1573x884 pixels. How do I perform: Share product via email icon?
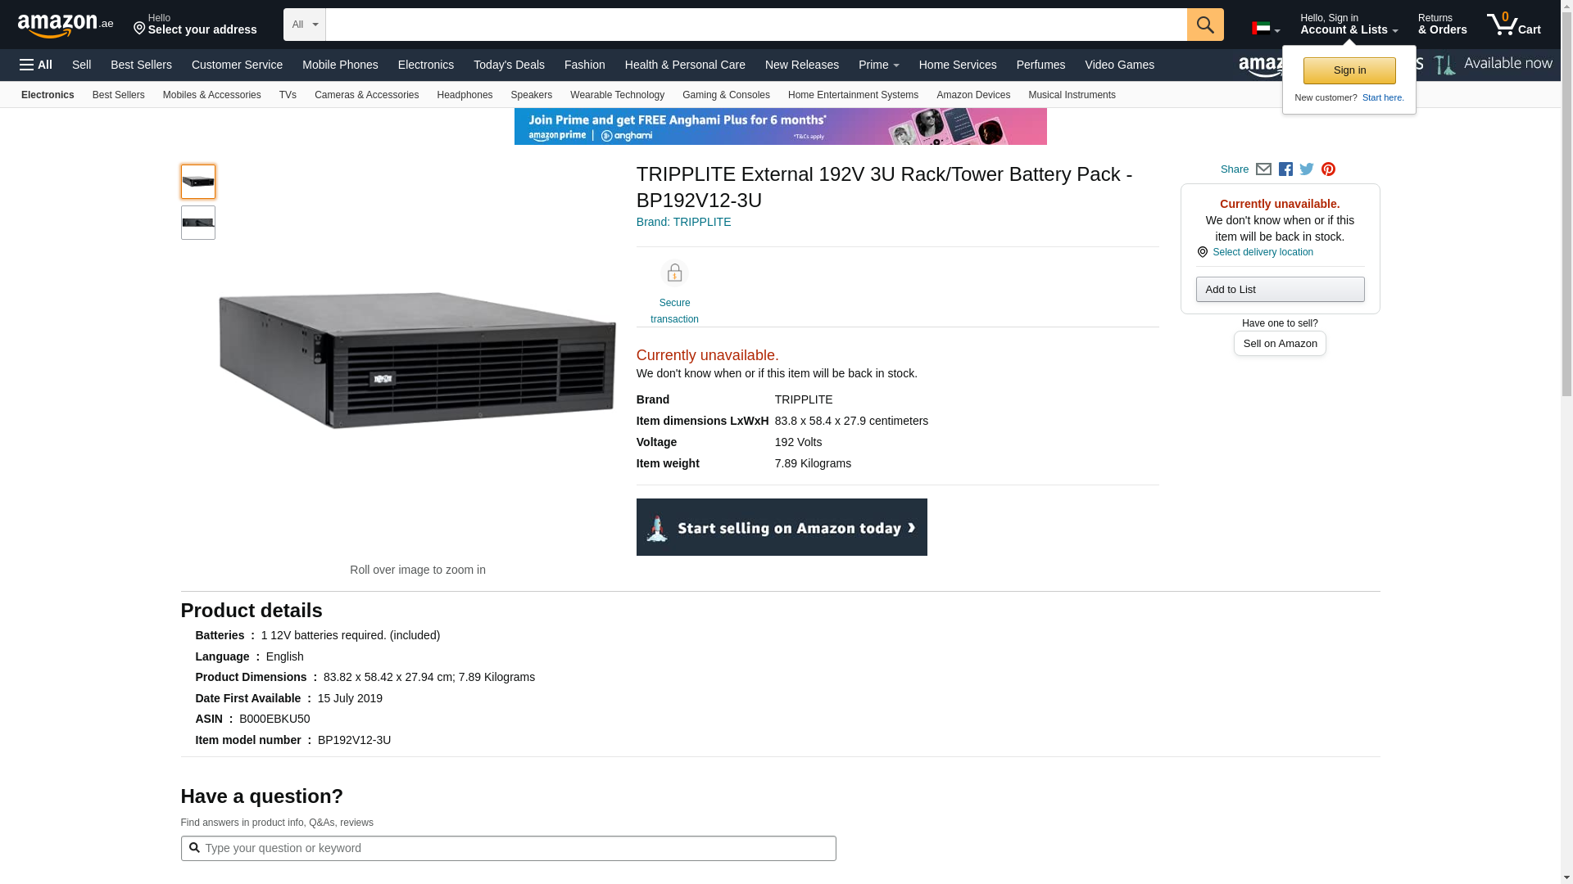[x=1263, y=169]
